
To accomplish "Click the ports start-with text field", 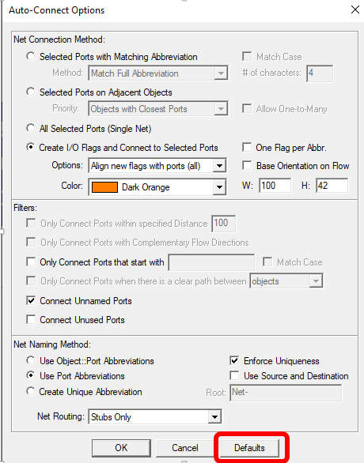I will click(x=211, y=262).
